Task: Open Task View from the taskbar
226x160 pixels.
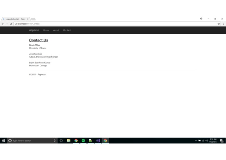Action: tap(61, 141)
